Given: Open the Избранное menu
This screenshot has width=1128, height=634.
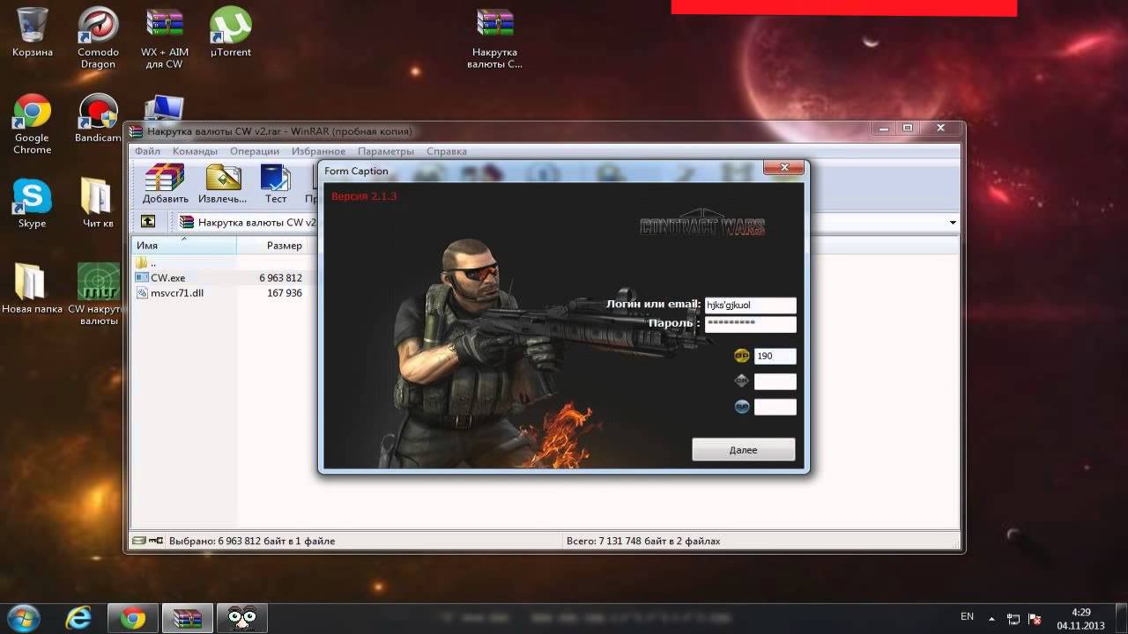Looking at the screenshot, I should pyautogui.click(x=318, y=151).
